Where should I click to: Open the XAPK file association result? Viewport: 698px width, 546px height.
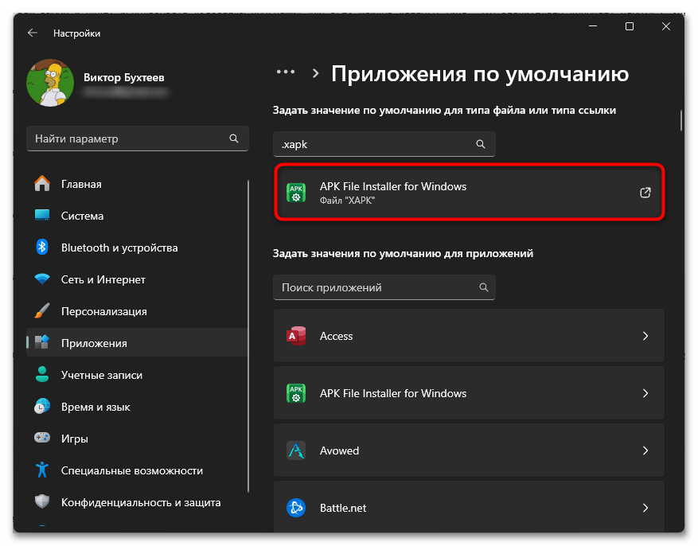coord(470,193)
